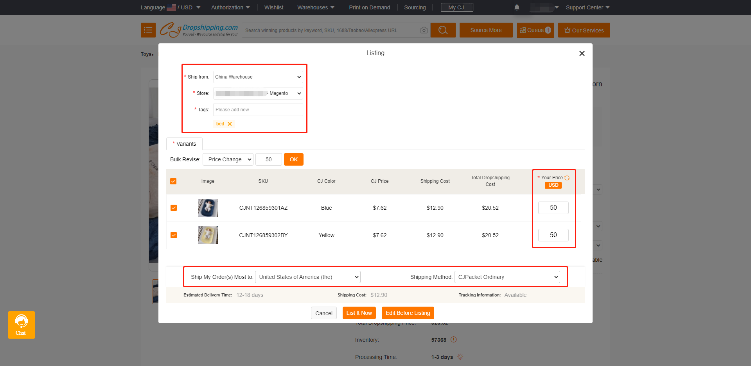Click the List It Now button
Screen dimensions: 751x366
coord(359,313)
